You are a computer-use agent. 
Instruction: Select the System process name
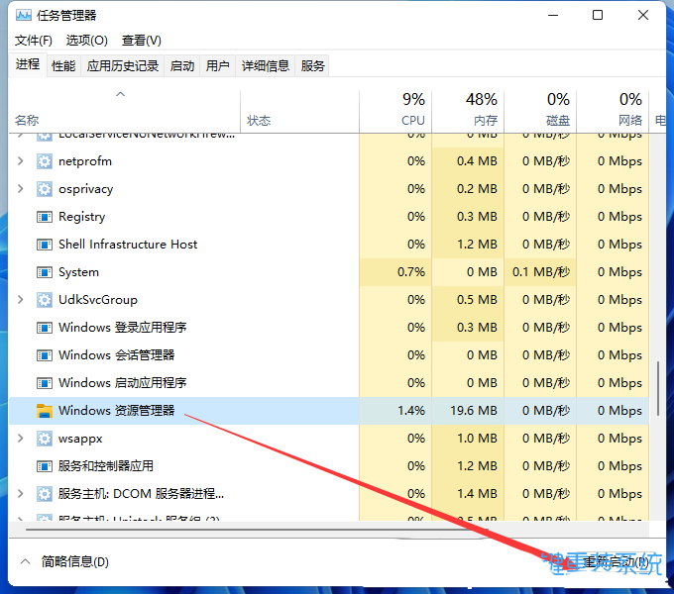[78, 272]
